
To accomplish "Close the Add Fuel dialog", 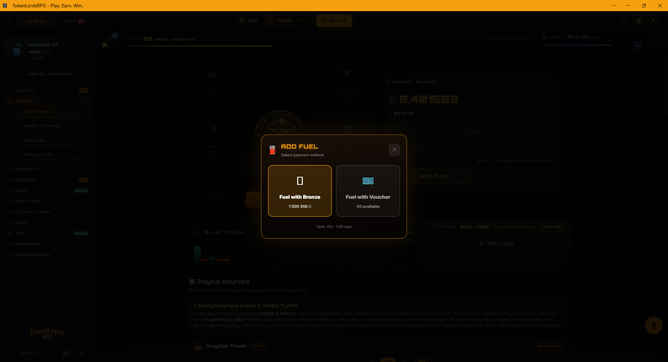I will pos(394,150).
